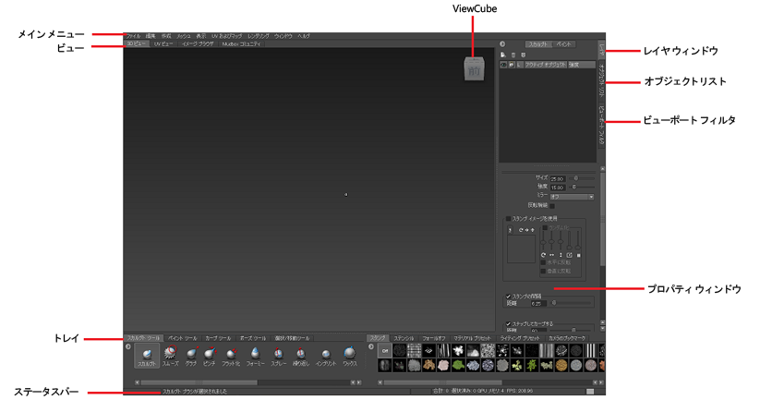Select the スムーズ smooth brush
Viewport: 784px width, 400px height.
[x=171, y=356]
